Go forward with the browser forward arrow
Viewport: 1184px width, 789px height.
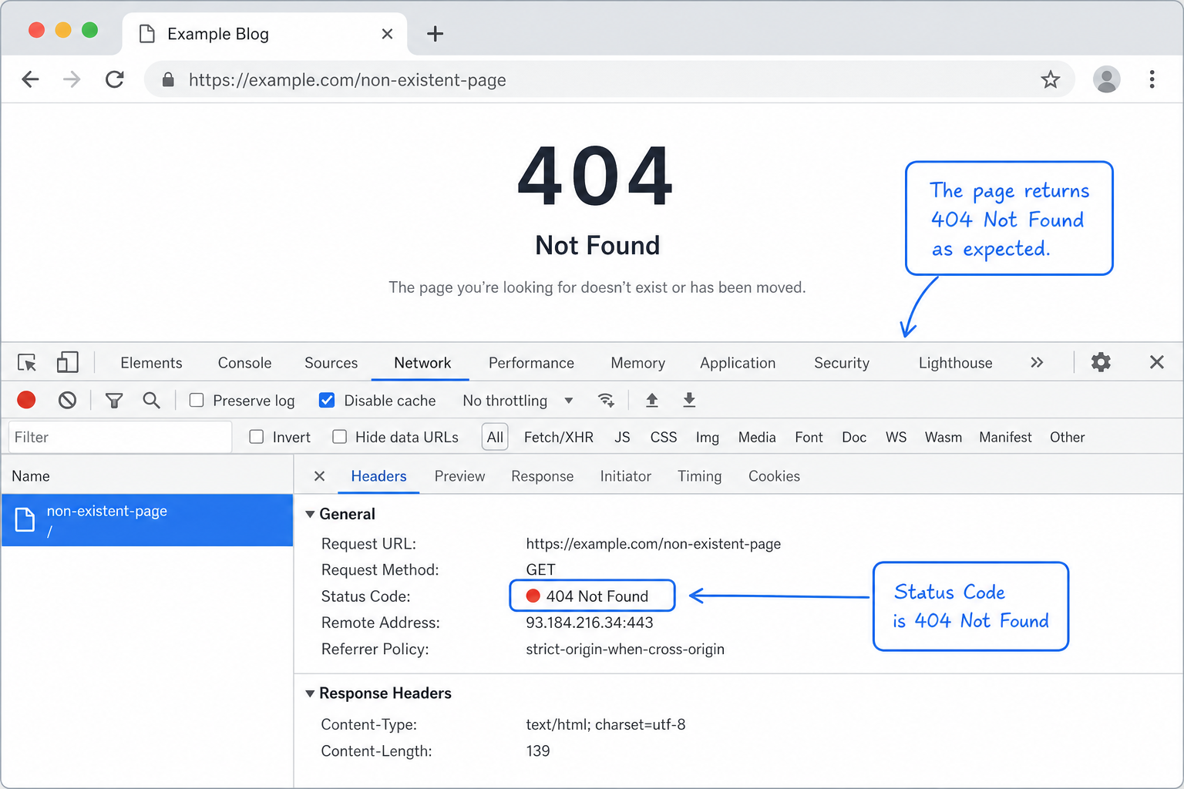(72, 79)
